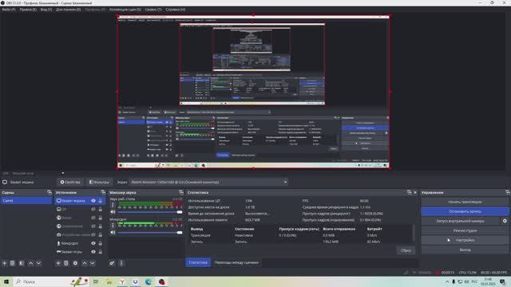Undock the Сцены panel with float icon
The width and height of the screenshot is (511, 287).
pos(50,192)
